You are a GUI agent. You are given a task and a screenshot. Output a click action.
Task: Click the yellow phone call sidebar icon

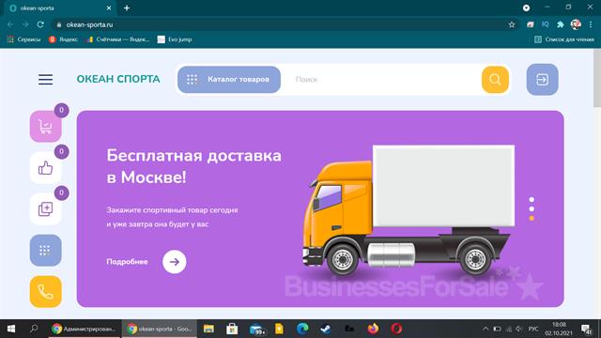(x=46, y=292)
